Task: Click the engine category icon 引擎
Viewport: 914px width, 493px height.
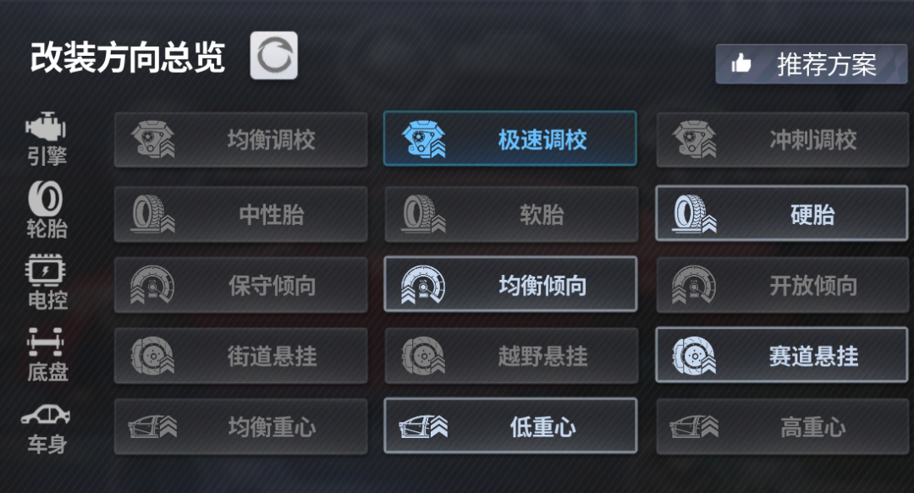Action: tap(46, 127)
